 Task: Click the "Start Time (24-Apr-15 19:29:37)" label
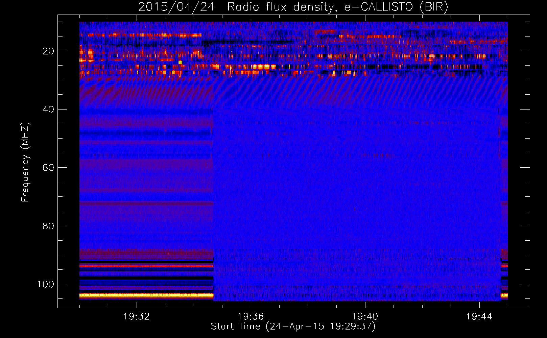click(293, 327)
